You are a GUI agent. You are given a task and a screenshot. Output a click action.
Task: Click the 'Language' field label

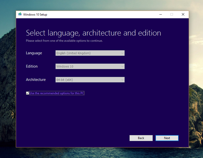pyautogui.click(x=34, y=53)
